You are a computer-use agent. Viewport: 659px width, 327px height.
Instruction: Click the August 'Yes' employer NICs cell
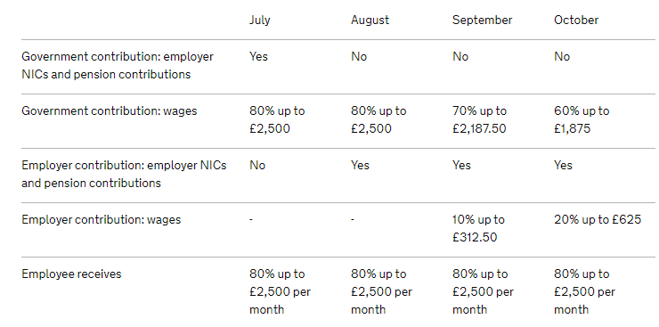coord(360,165)
